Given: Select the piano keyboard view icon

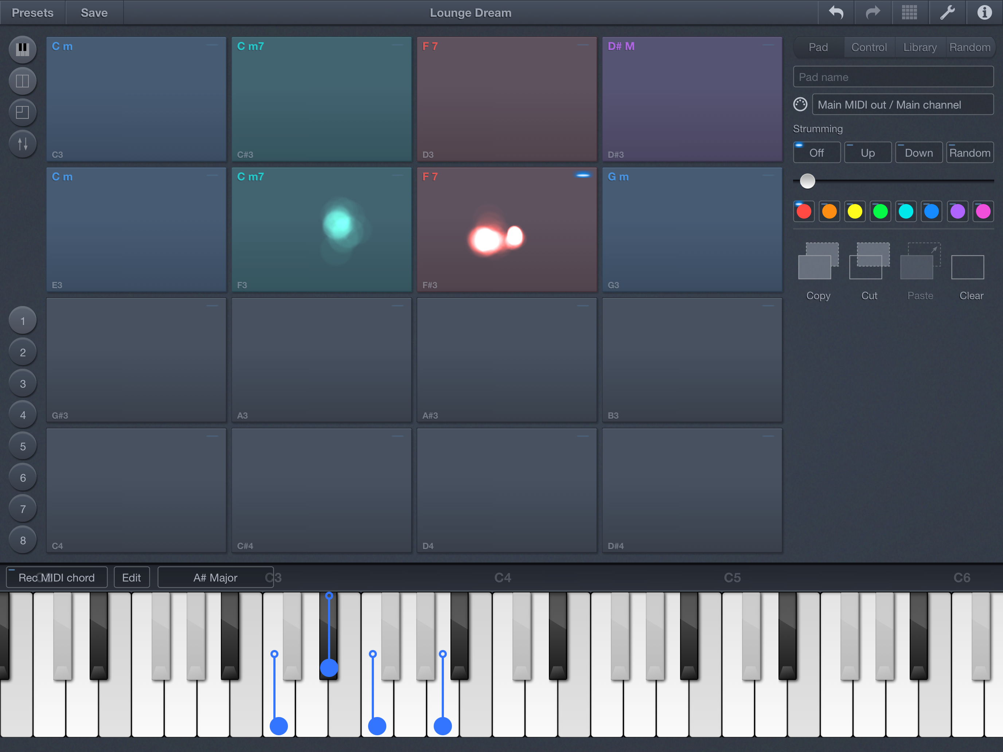Looking at the screenshot, I should (22, 49).
